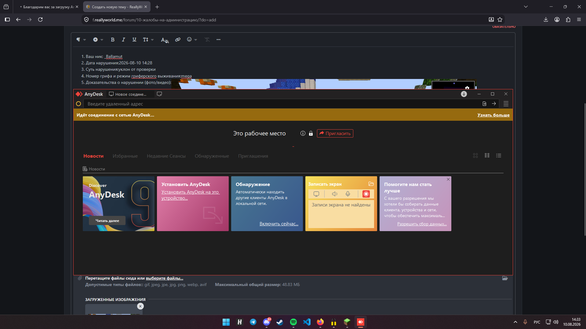
Task: Click the Пригласить button
Action: 335,133
